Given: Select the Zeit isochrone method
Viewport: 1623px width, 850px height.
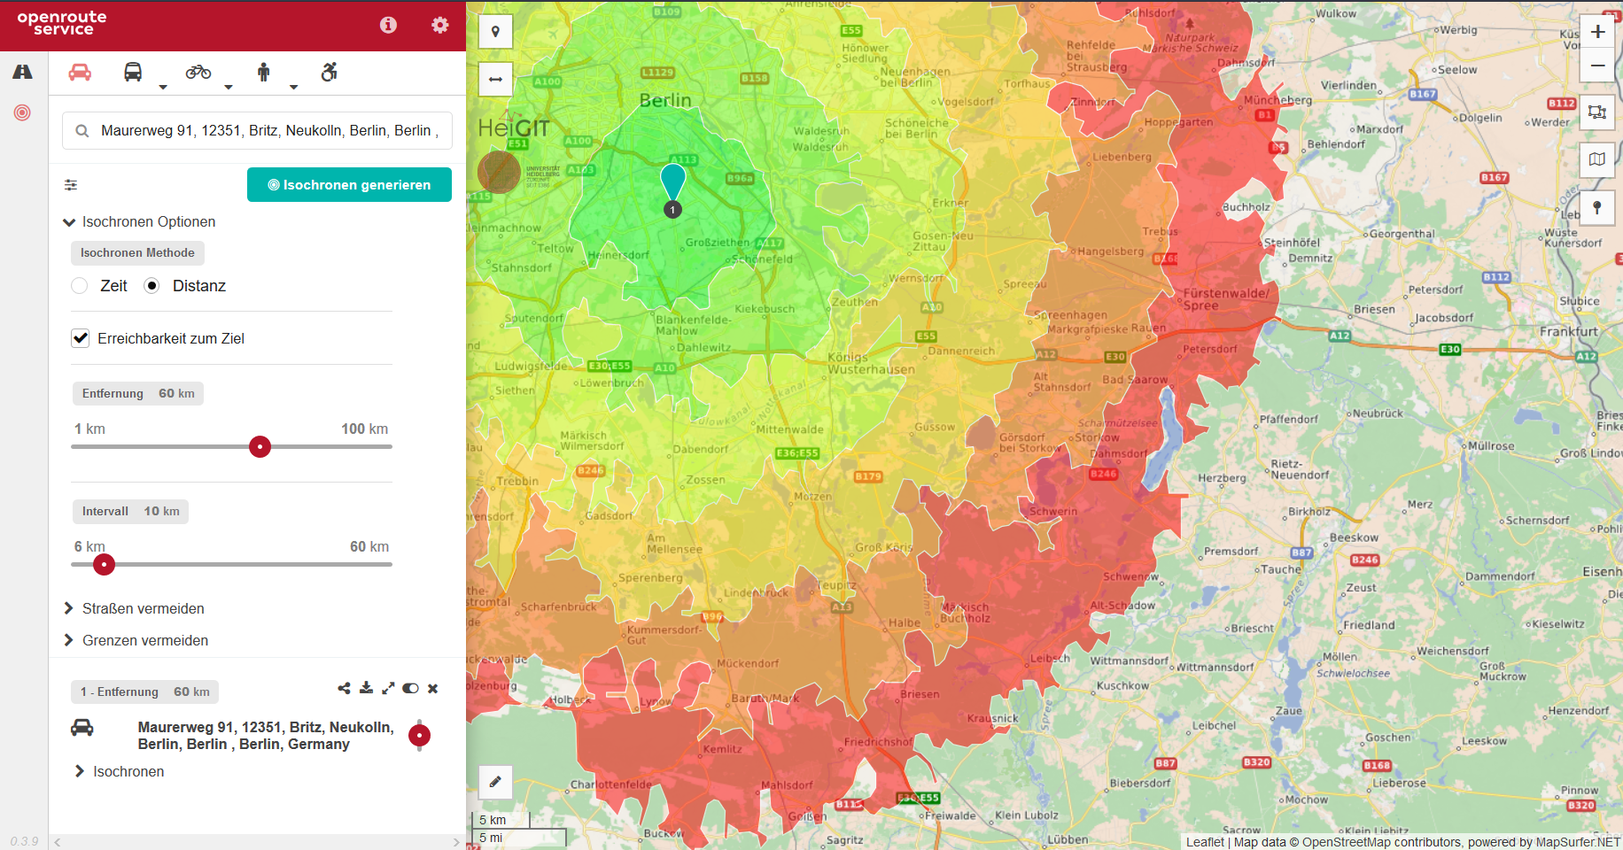Looking at the screenshot, I should 80,286.
